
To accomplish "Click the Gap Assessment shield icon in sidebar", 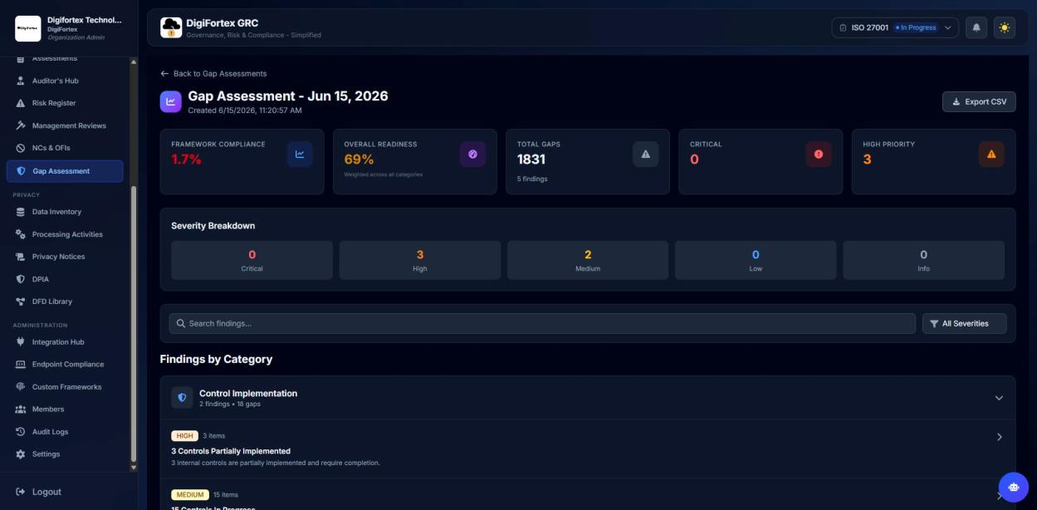I will 21,171.
